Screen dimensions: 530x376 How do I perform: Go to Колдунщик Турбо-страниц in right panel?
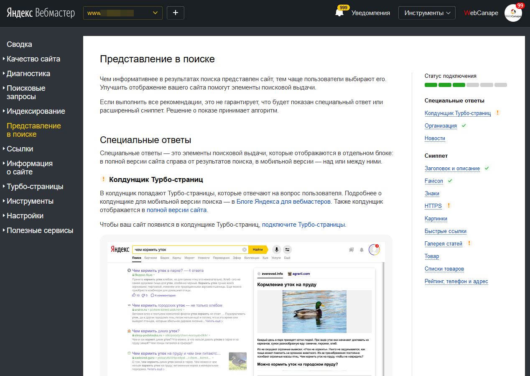458,113
